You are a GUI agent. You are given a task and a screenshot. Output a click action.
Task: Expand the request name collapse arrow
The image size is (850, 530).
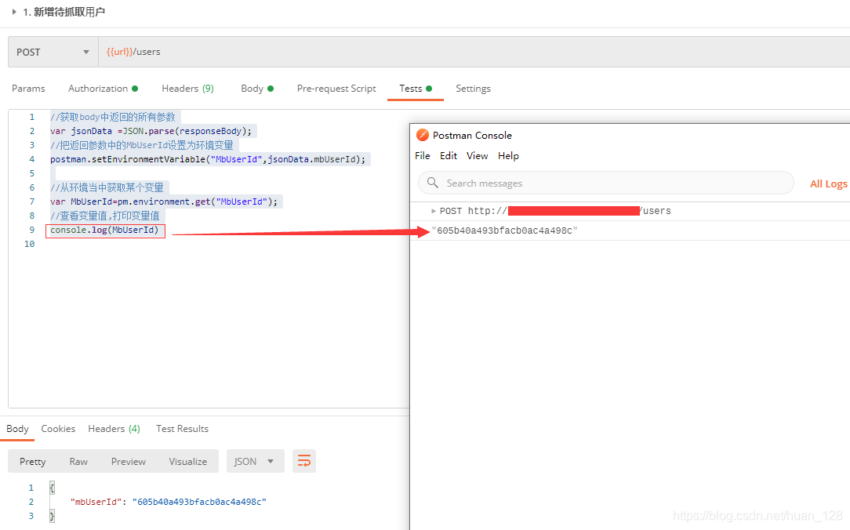click(14, 12)
